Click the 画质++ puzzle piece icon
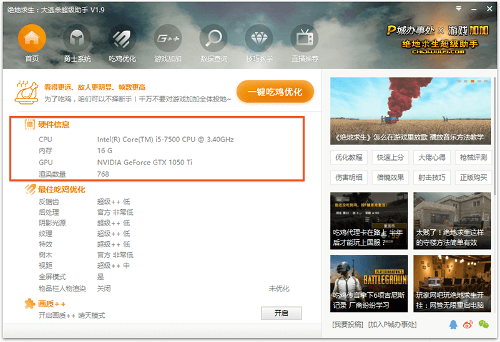This screenshot has width=500, height=342. [30, 304]
